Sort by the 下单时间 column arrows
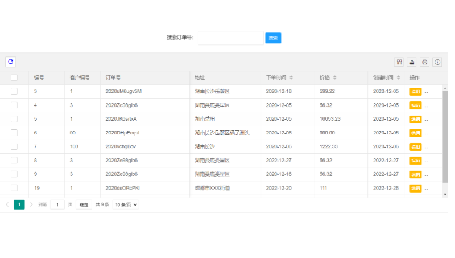Viewport: 455px width, 258px height. pyautogui.click(x=291, y=77)
